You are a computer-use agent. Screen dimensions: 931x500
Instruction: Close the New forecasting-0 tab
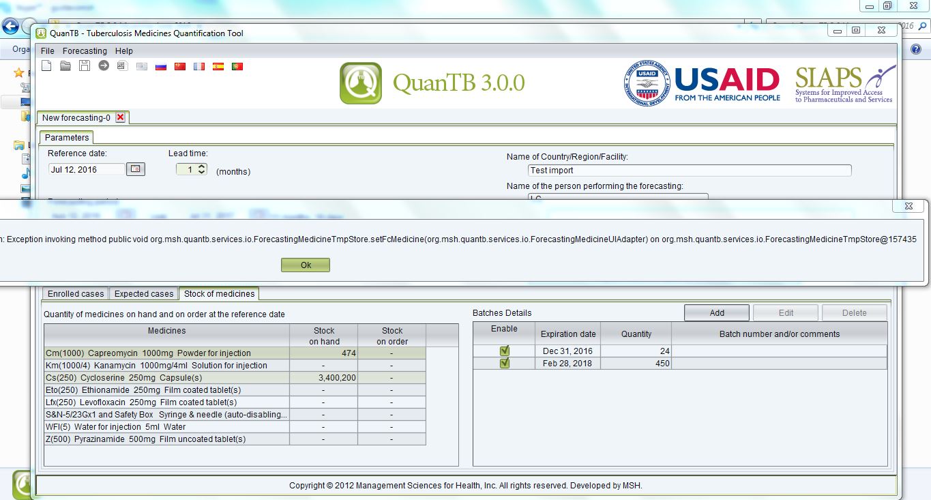pyautogui.click(x=121, y=117)
